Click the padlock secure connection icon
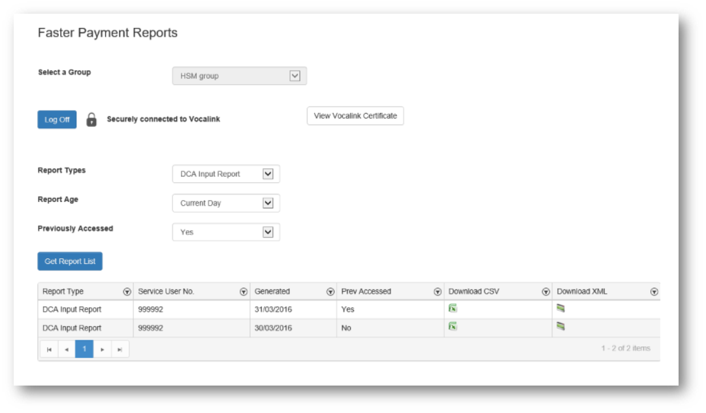The width and height of the screenshot is (706, 413). pyautogui.click(x=91, y=120)
